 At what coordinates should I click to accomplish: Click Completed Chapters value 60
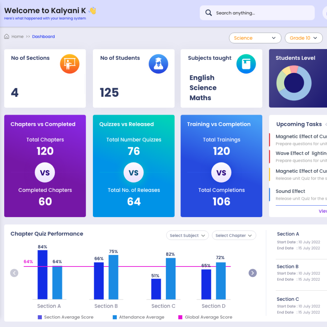point(45,201)
